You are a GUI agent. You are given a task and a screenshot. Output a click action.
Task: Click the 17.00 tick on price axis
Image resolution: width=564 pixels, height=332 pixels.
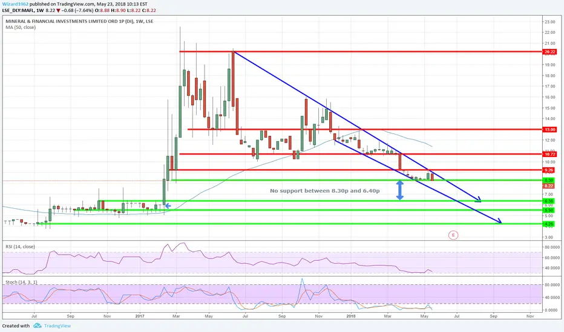point(549,86)
